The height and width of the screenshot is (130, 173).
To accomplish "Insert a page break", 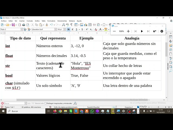I will [x=94, y=25].
